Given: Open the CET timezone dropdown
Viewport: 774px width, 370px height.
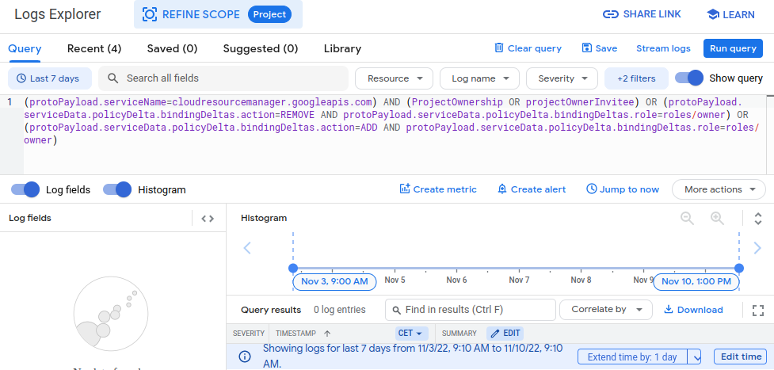Looking at the screenshot, I should click(x=410, y=334).
